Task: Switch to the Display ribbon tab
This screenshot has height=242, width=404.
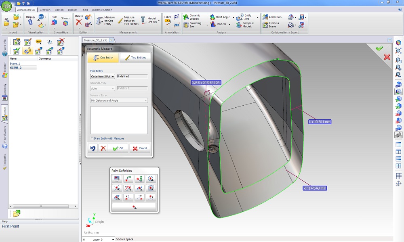Action: tap(72, 10)
